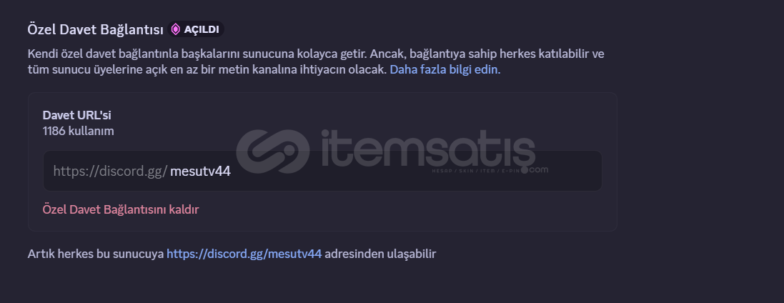
Task: Click the mesutv44 vanity code text
Action: click(x=201, y=171)
